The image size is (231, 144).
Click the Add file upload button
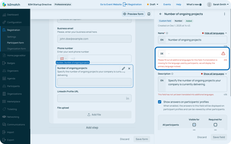click(94, 115)
